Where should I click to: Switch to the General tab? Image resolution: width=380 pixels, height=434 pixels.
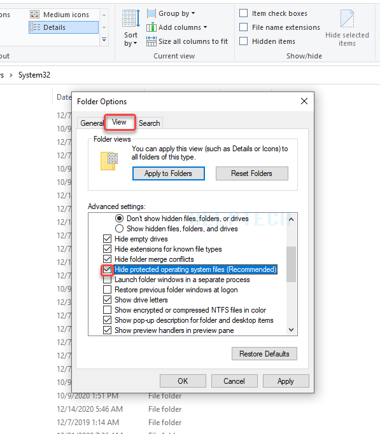click(x=92, y=123)
